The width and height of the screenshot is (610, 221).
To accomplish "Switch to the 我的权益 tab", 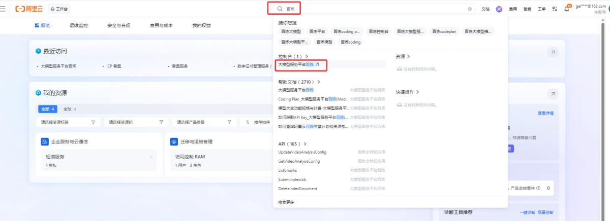I will [201, 25].
